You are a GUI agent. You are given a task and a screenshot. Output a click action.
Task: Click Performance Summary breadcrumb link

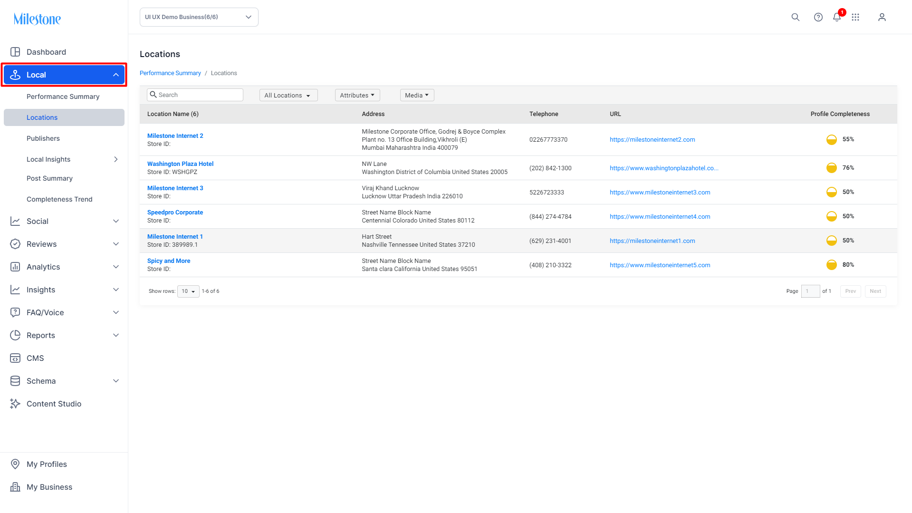(170, 73)
